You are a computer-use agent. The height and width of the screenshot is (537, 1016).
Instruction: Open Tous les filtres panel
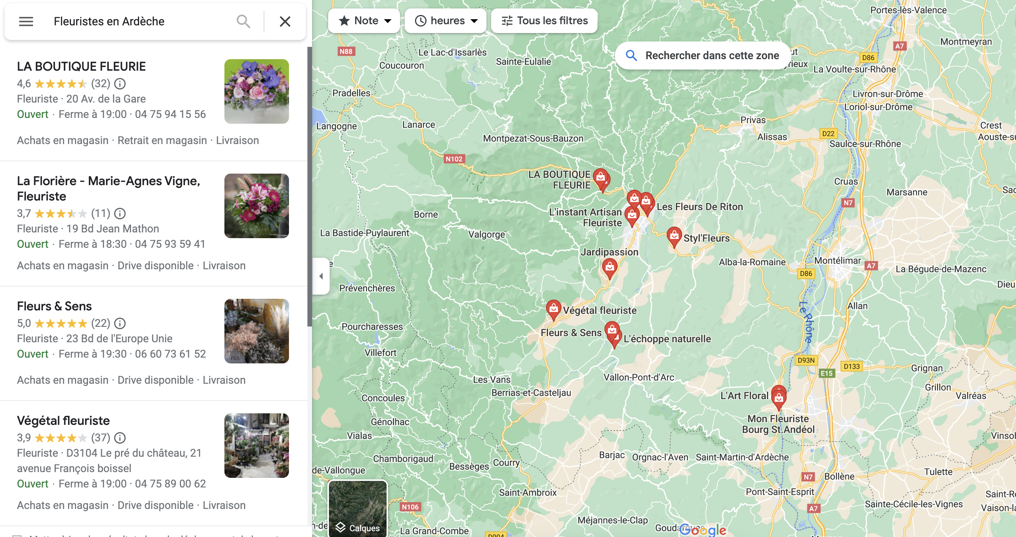point(544,20)
